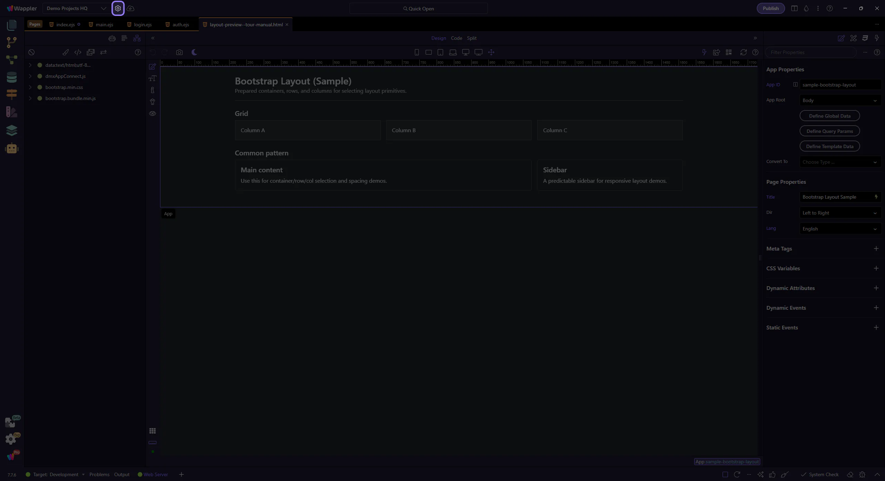Viewport: 885px width, 481px height.
Task: Open the theme droplet icon in title bar
Action: click(x=806, y=8)
